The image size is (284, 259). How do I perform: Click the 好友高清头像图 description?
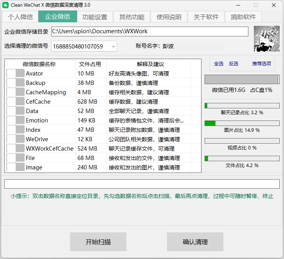[139, 74]
